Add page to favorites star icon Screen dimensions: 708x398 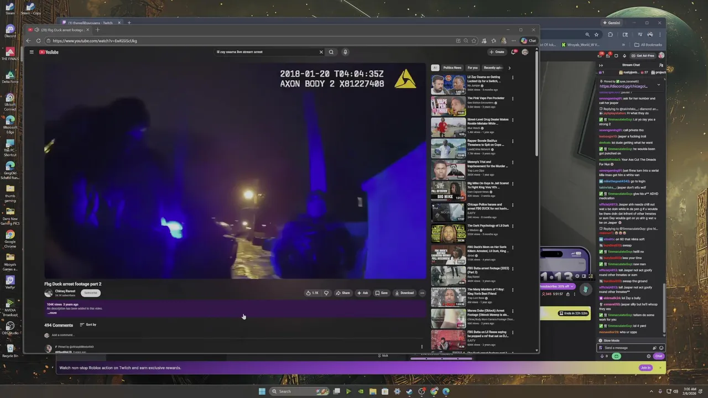pos(473,40)
